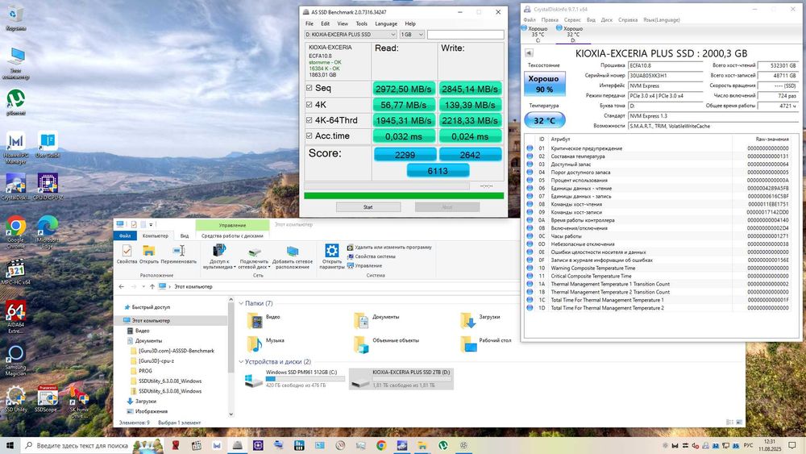Select disk D: tab in CrystalDiskInfo

pos(572,34)
